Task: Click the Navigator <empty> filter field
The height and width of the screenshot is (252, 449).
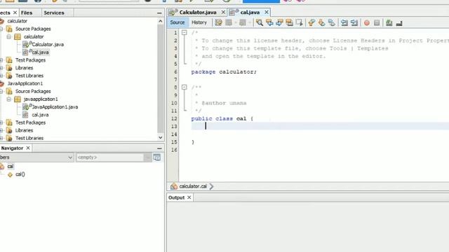Action: tap(109, 157)
